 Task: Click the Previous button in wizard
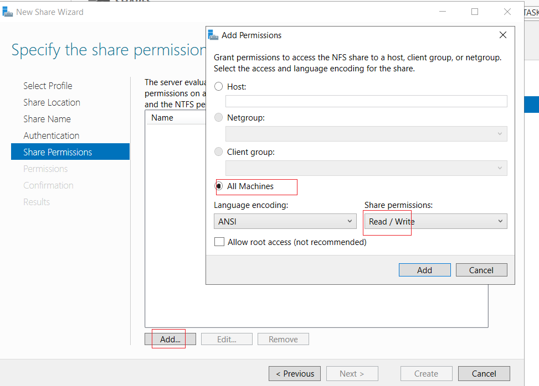click(x=295, y=374)
